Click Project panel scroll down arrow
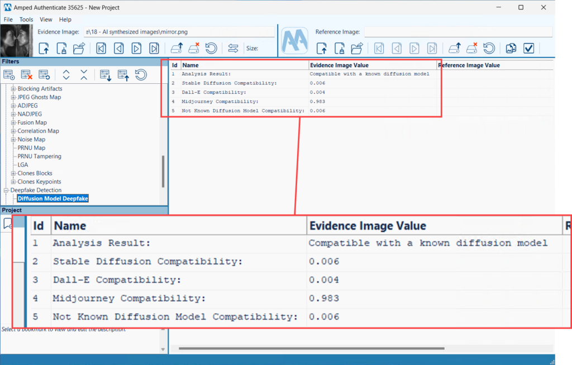The height and width of the screenshot is (365, 572). [163, 349]
